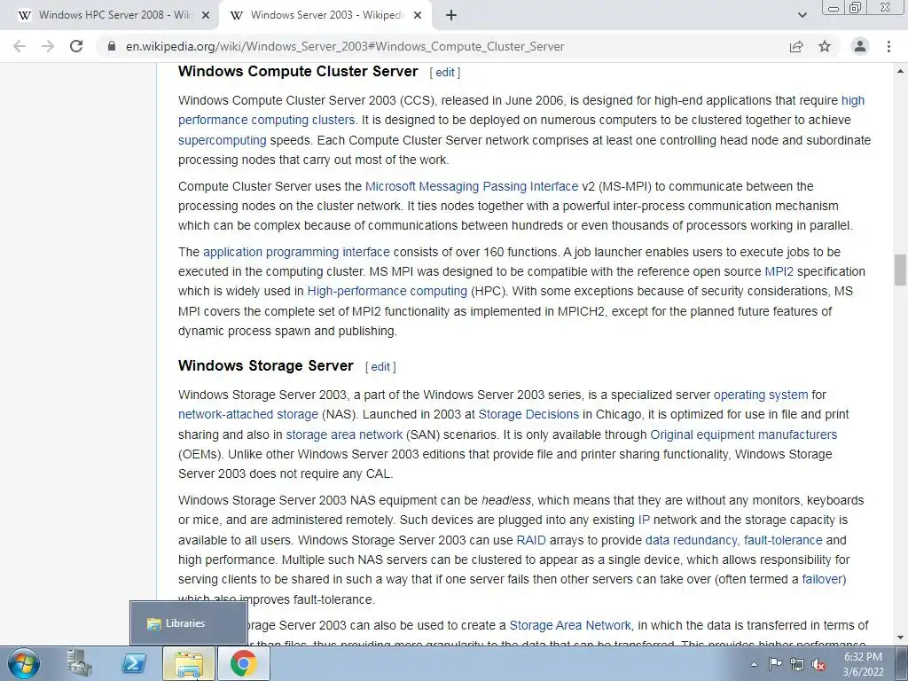Close the Windows Server 2003 tab
Viewport: 908px width, 681px height.
click(417, 16)
